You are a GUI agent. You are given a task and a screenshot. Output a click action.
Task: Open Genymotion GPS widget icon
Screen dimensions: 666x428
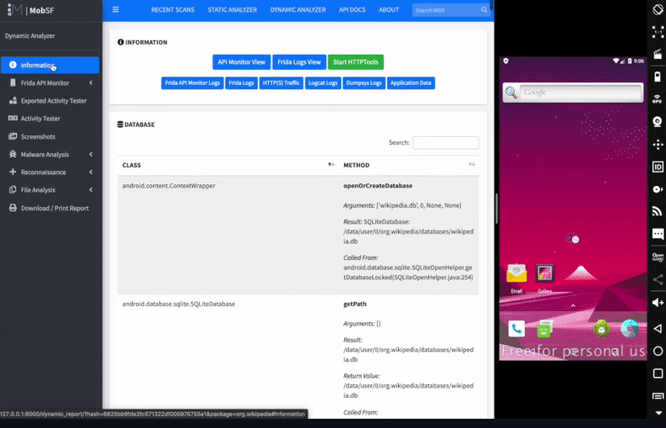click(x=658, y=99)
